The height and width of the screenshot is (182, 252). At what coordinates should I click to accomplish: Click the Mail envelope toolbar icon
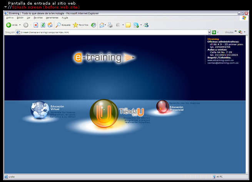[x=102, y=25]
